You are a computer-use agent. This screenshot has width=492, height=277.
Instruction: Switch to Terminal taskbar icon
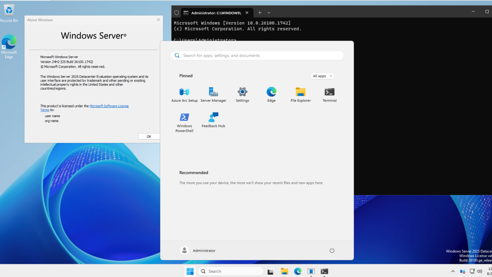click(x=324, y=271)
